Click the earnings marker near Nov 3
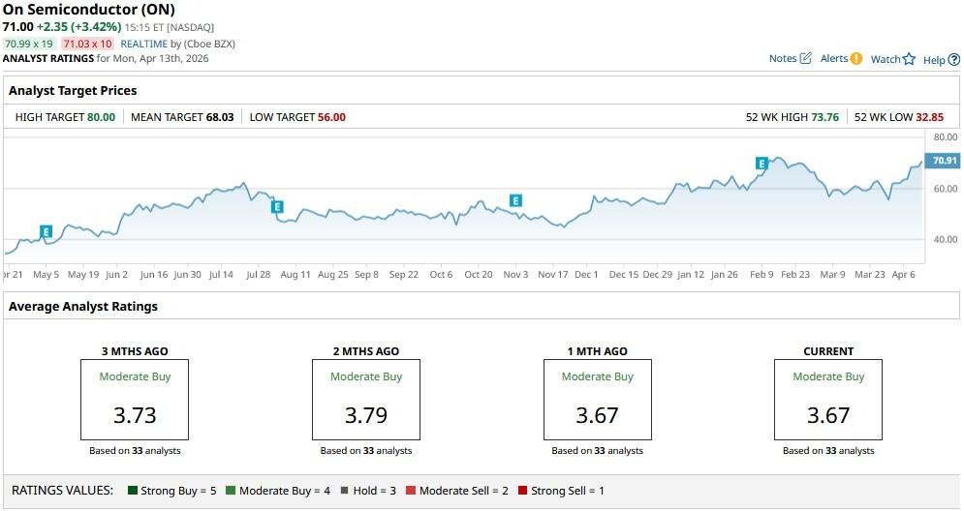 pyautogui.click(x=515, y=200)
